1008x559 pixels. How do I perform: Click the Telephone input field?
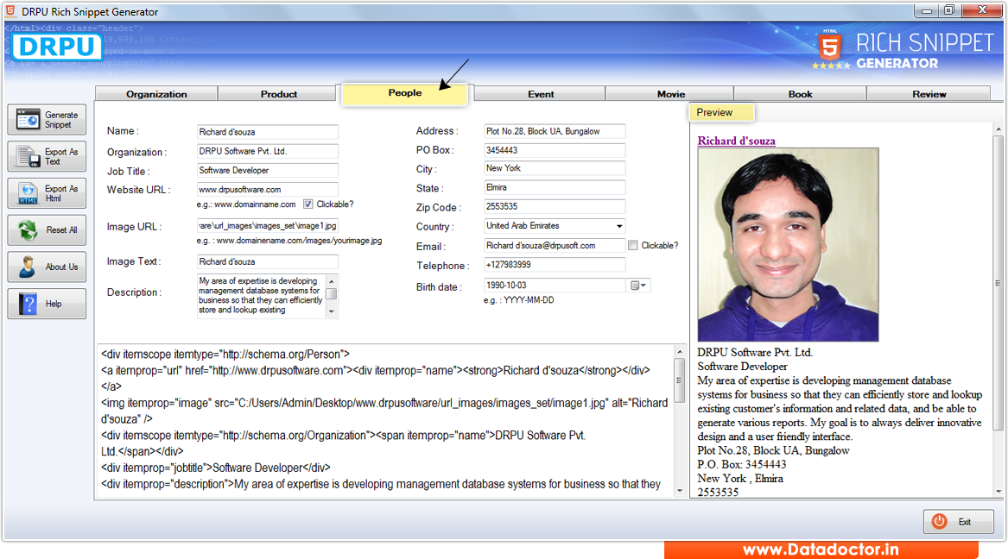click(555, 265)
